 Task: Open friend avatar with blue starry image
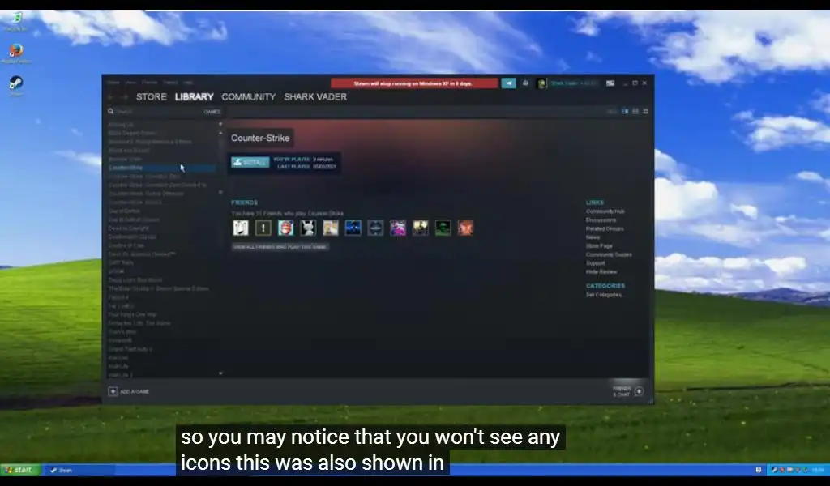[353, 228]
